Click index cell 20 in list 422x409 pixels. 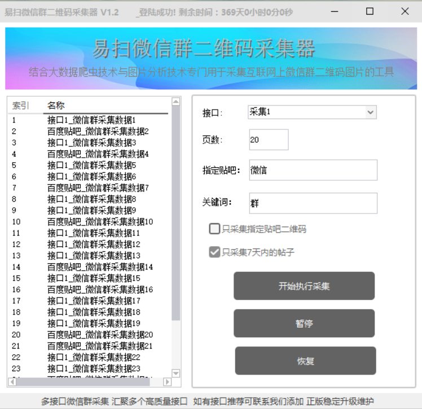point(16,335)
